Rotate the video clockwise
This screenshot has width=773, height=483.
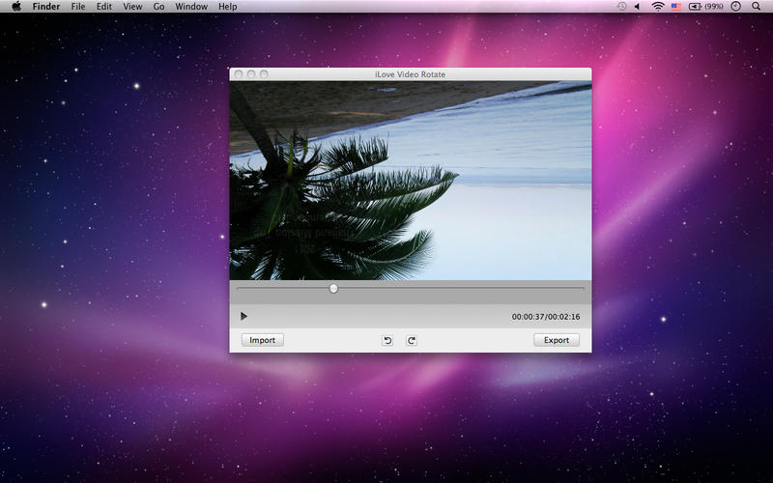click(x=411, y=340)
